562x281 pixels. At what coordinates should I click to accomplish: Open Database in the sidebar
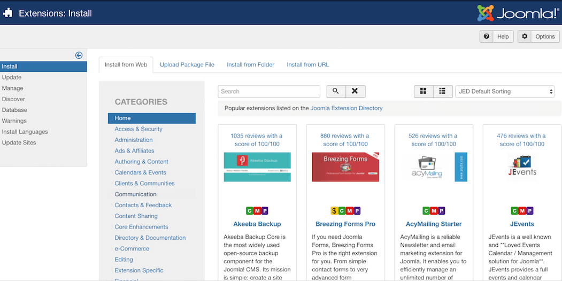(x=14, y=110)
